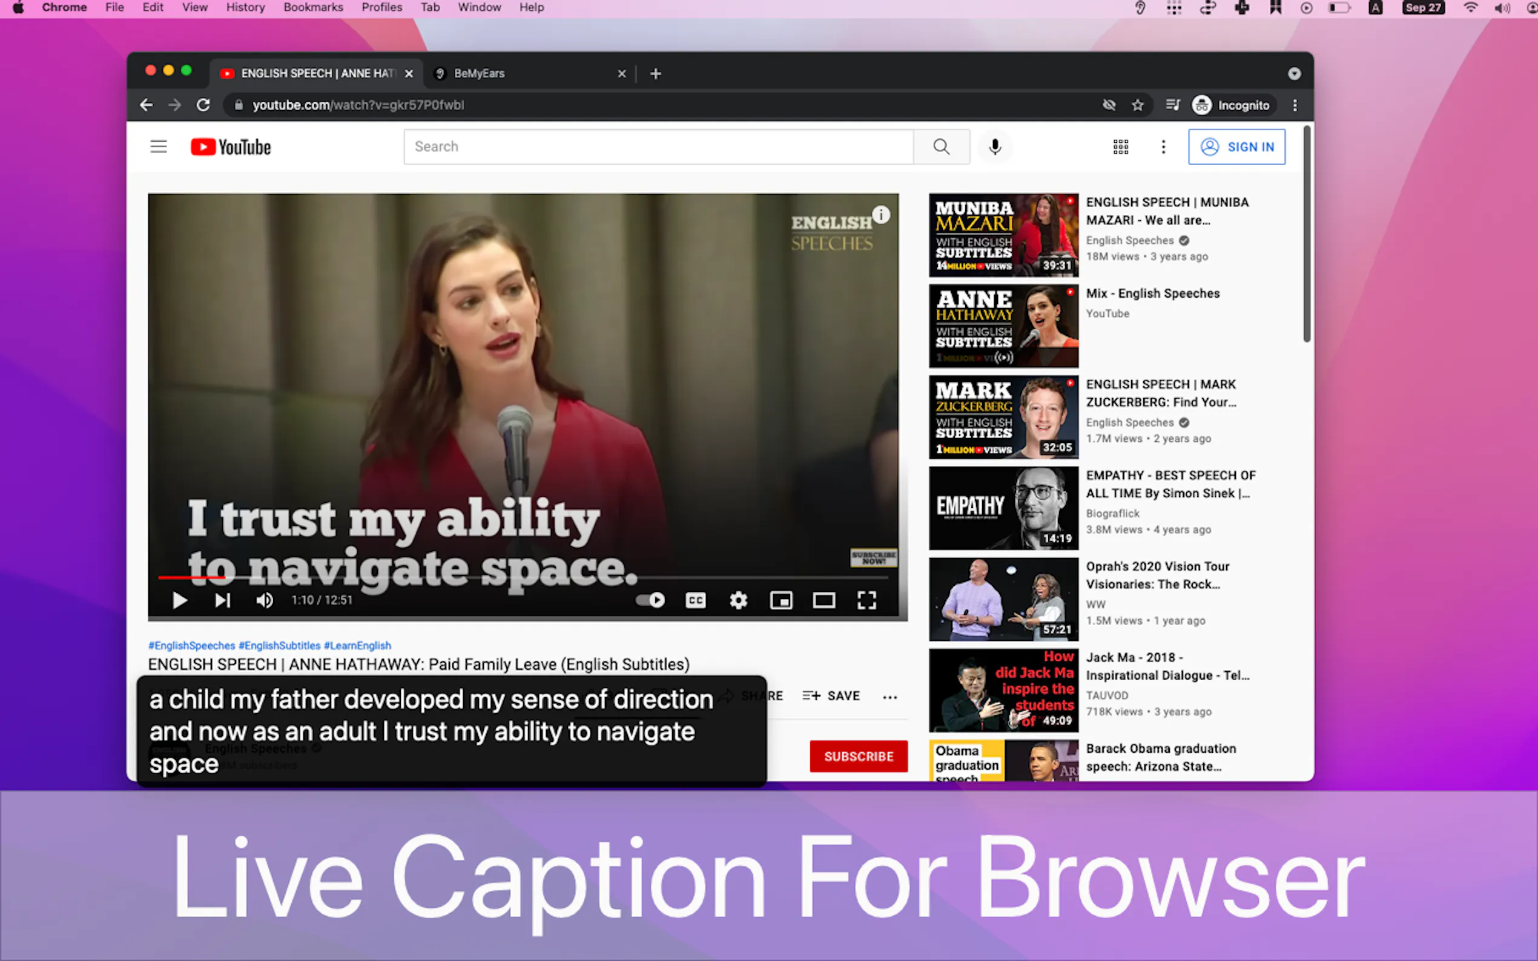This screenshot has width=1538, height=961.
Task: Click the voice search microphone icon
Action: coord(995,147)
